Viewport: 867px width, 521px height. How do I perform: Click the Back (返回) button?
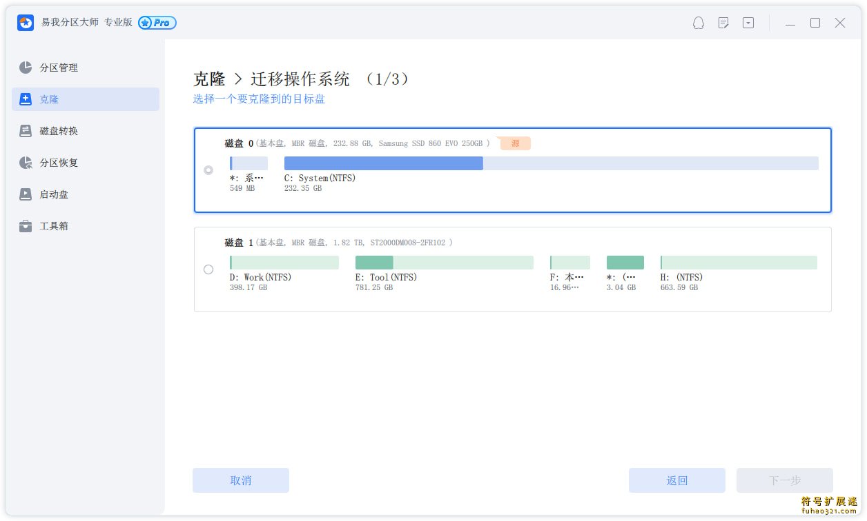[677, 480]
